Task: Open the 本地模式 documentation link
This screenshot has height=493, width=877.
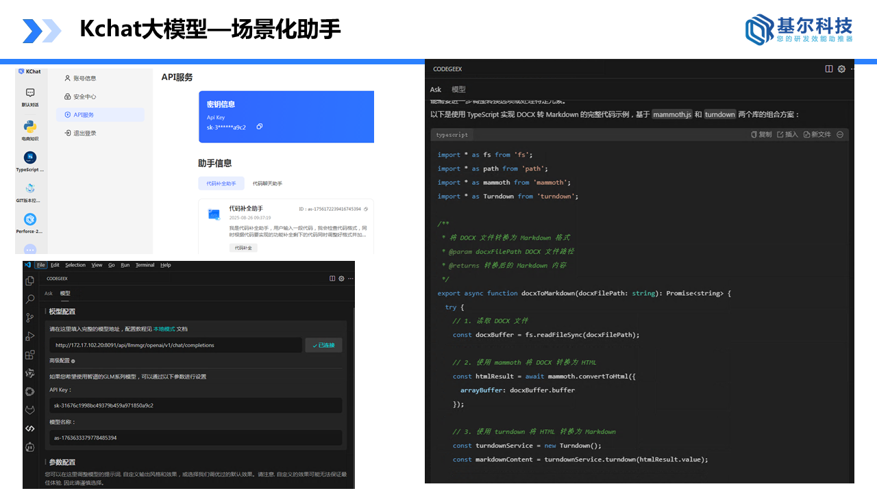Action: pyautogui.click(x=164, y=329)
